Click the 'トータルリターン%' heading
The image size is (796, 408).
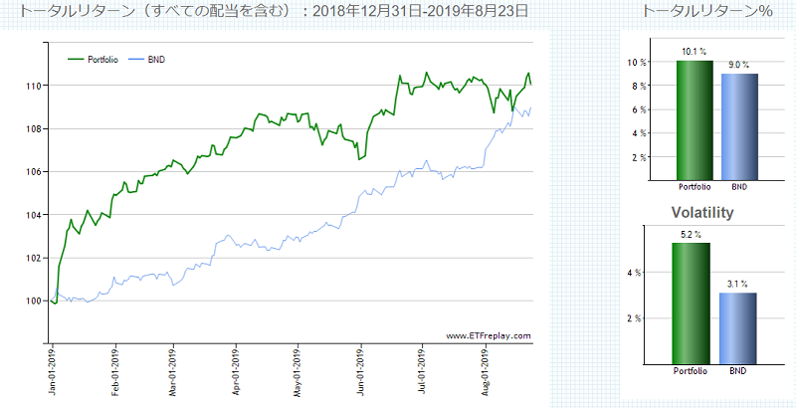707,11
